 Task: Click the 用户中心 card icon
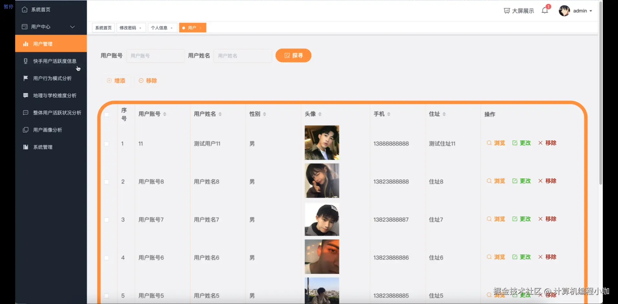pos(25,27)
